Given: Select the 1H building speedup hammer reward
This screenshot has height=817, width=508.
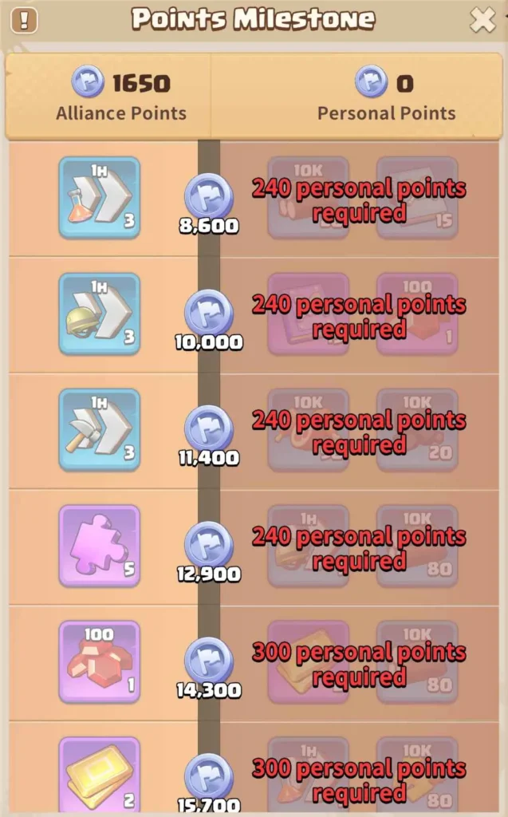Looking at the screenshot, I should coord(99,430).
